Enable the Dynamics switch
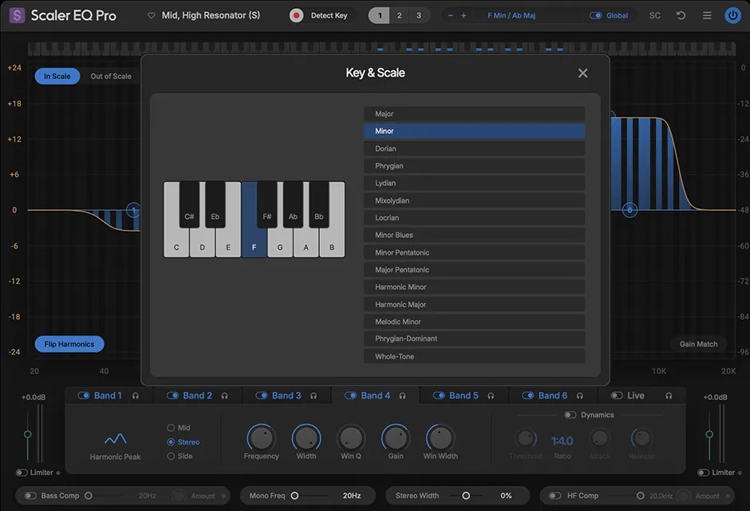Screen dimensions: 750x511 [x=570, y=415]
